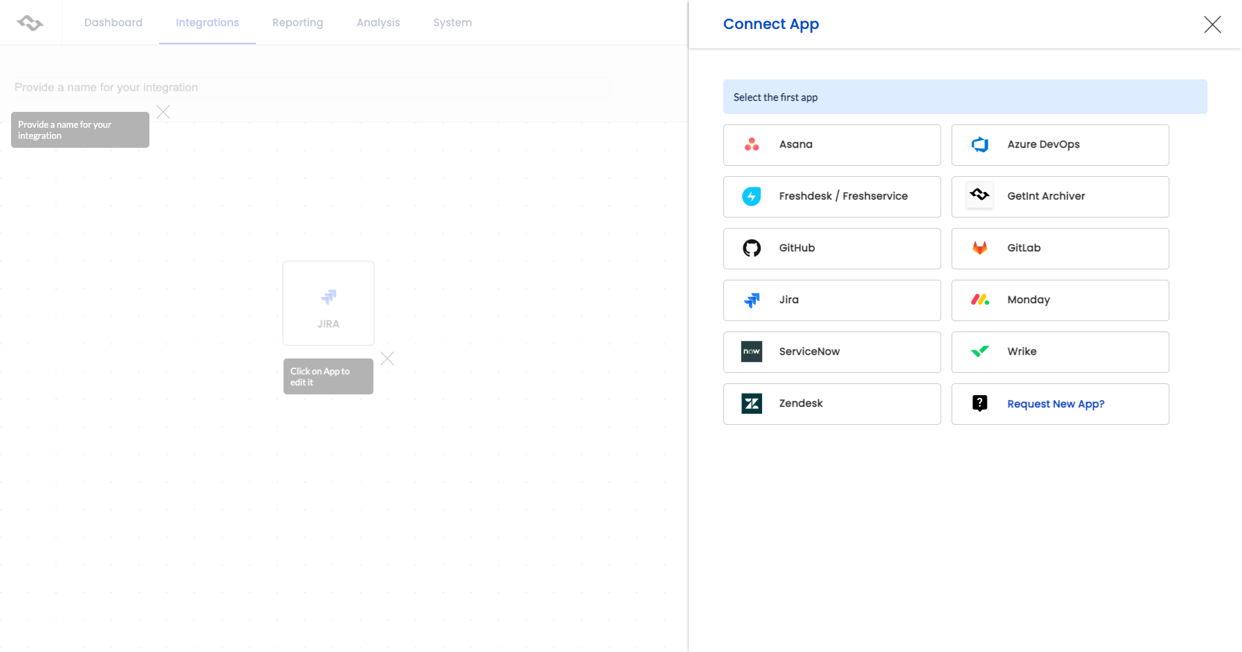
Task: Select Jira label in Connect App list
Action: tap(789, 300)
